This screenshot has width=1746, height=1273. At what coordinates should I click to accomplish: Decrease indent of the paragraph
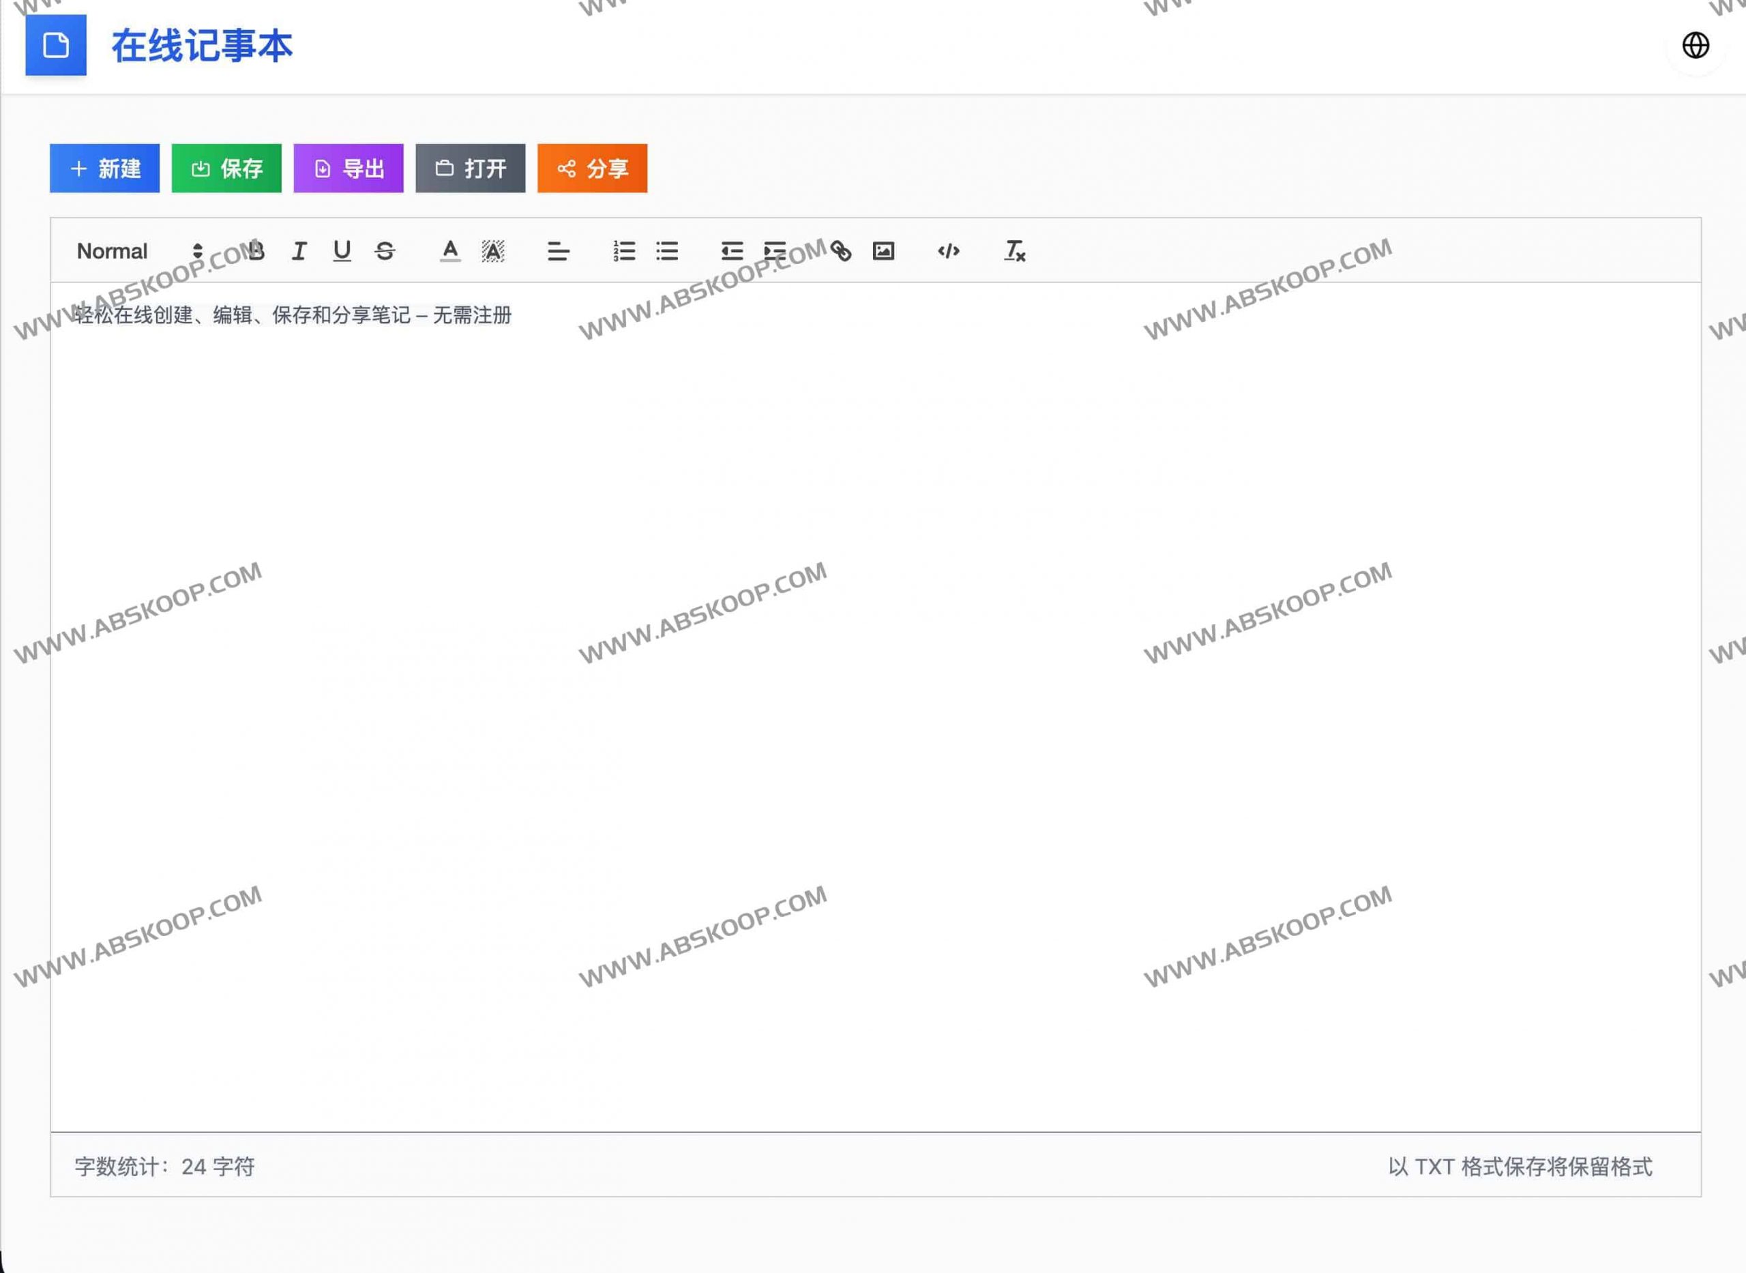(732, 251)
